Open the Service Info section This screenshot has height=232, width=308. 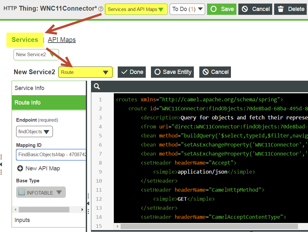pos(49,88)
